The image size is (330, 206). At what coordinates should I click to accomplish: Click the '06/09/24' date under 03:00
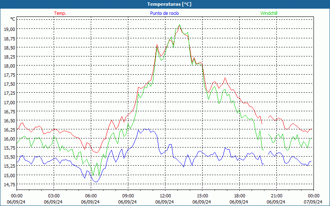coord(53,202)
